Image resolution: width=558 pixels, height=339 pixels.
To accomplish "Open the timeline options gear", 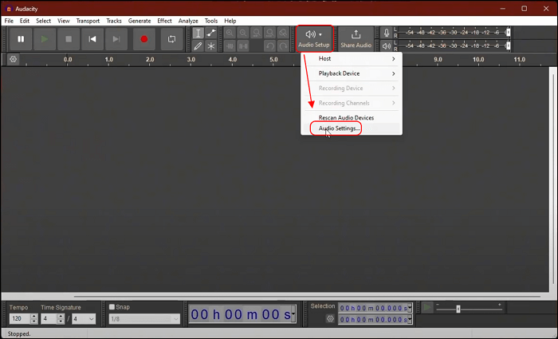I will pyautogui.click(x=13, y=59).
